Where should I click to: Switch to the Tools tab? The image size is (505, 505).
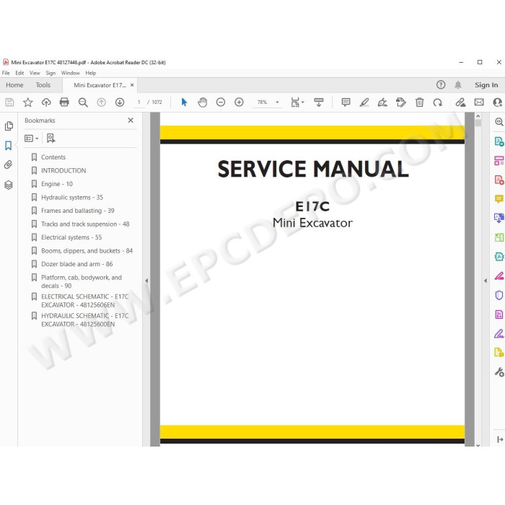43,85
